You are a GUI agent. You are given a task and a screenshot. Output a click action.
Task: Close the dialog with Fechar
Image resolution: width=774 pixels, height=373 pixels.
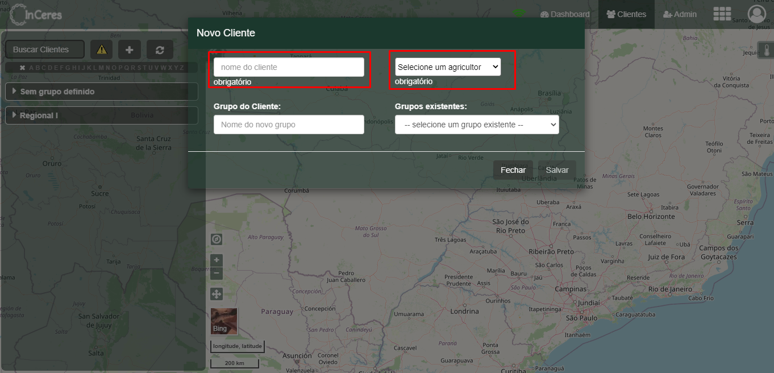(513, 170)
